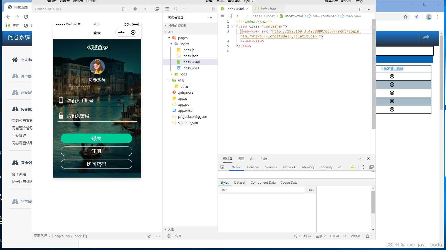Open the Network devtools tab

[x=289, y=167]
